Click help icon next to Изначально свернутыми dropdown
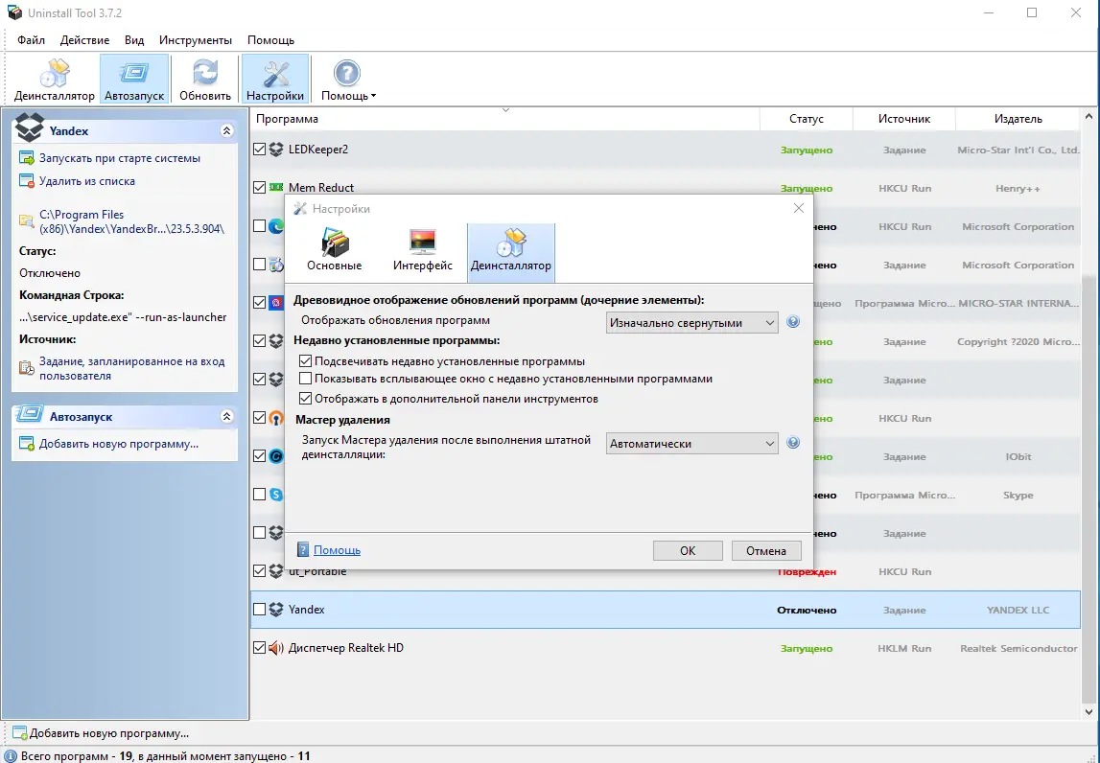The width and height of the screenshot is (1100, 763). [x=793, y=322]
